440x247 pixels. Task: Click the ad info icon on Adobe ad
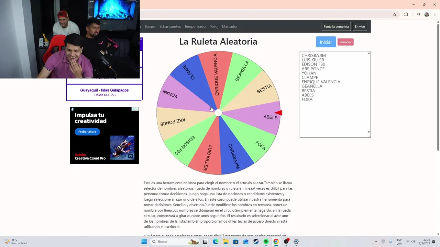point(133,109)
